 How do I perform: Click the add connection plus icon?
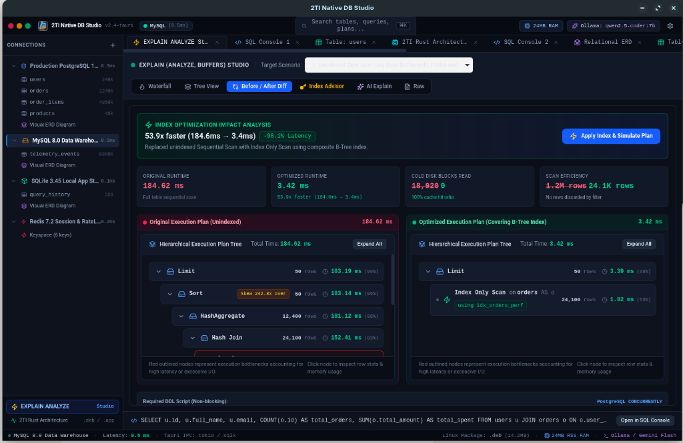point(113,45)
